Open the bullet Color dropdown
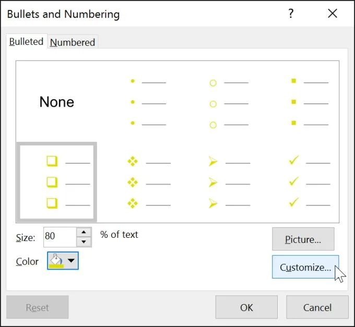This screenshot has width=355, height=327. (63, 261)
